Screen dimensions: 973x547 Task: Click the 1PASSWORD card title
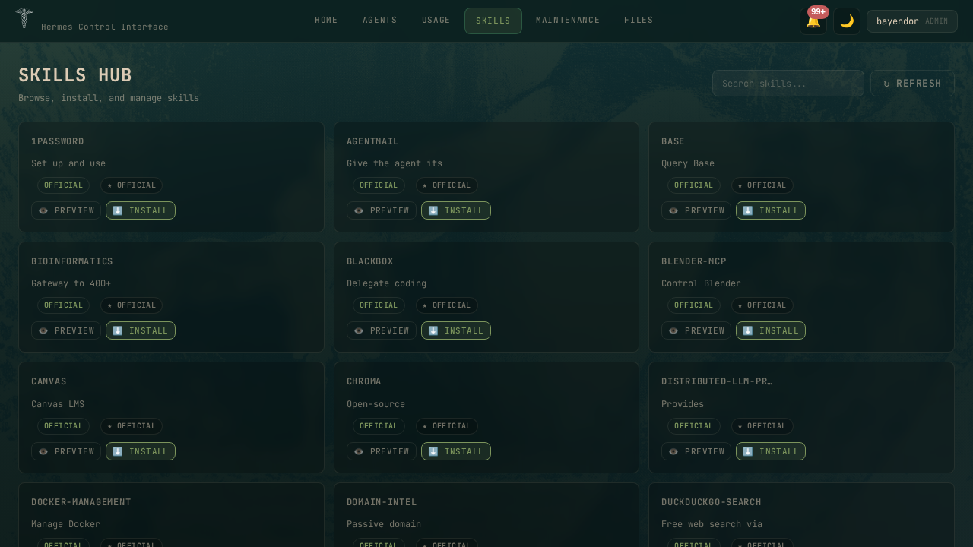(x=58, y=141)
